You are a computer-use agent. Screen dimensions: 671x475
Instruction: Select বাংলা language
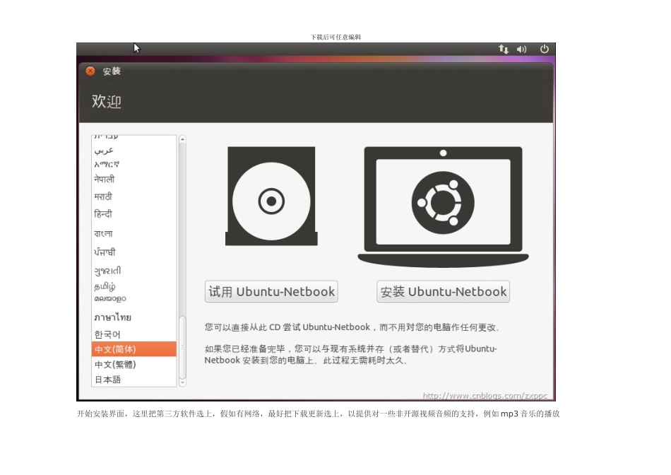point(134,233)
